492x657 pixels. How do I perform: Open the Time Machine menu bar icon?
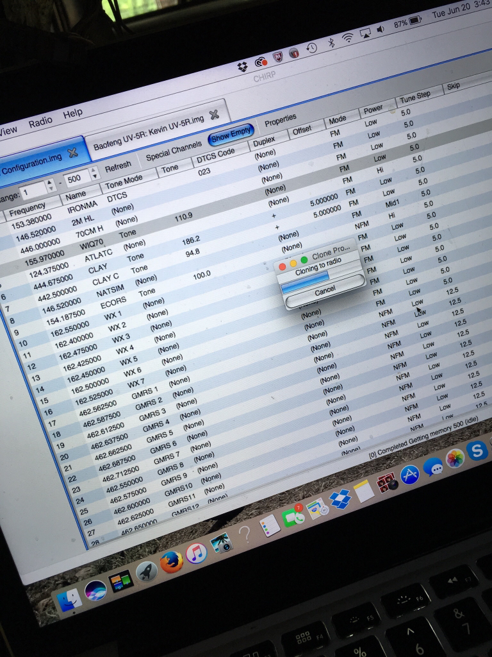pyautogui.click(x=312, y=48)
